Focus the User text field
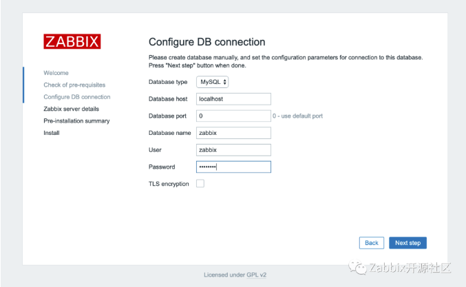Image resolution: width=466 pixels, height=287 pixels. coord(233,149)
